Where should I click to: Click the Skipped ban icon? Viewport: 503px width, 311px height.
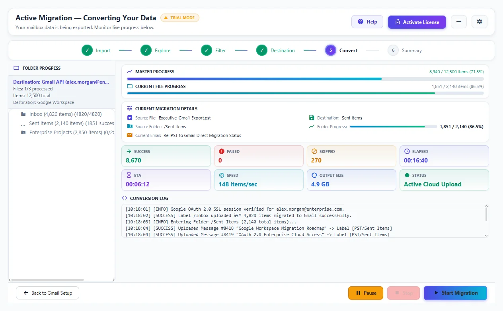click(x=314, y=152)
